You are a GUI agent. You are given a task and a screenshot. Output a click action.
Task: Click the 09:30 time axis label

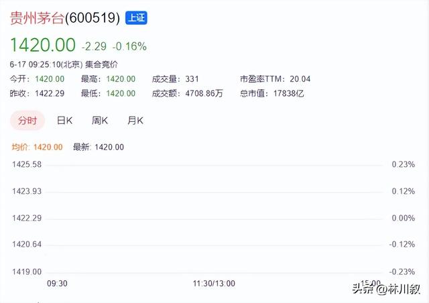(57, 284)
